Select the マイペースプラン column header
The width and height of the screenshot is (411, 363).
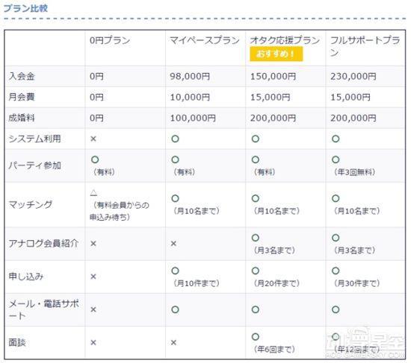[205, 40]
